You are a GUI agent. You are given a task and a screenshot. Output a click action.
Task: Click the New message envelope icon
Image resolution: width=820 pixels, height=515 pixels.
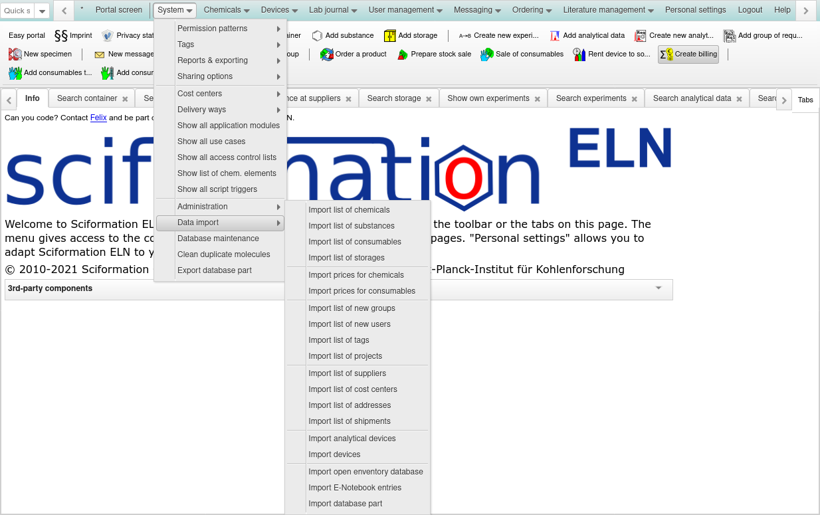(x=100, y=54)
